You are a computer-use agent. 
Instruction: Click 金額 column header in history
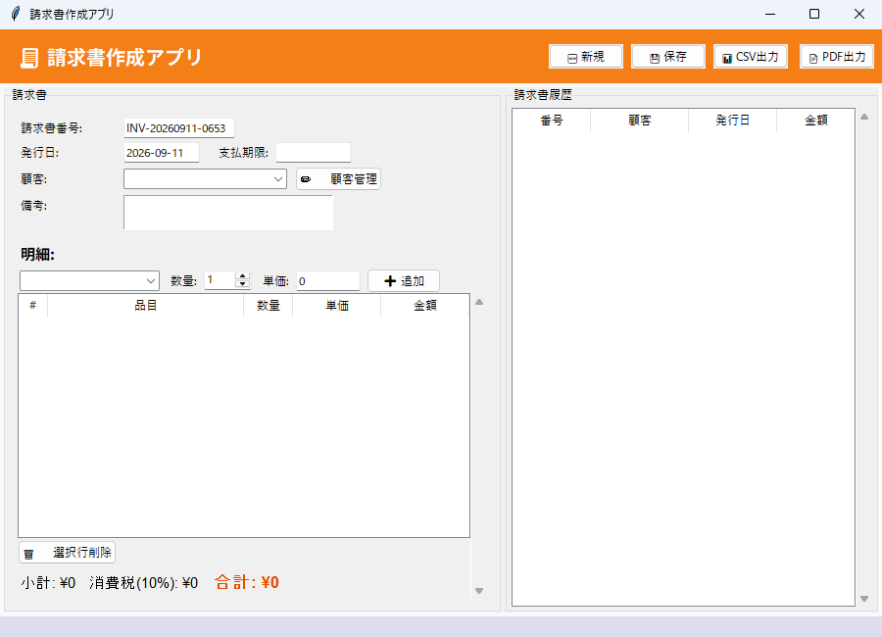[815, 121]
